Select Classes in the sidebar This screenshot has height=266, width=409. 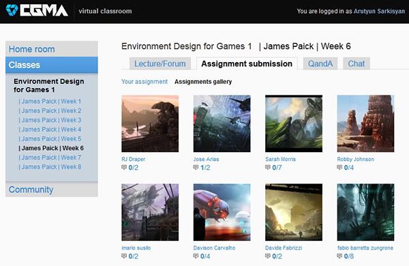(52, 65)
